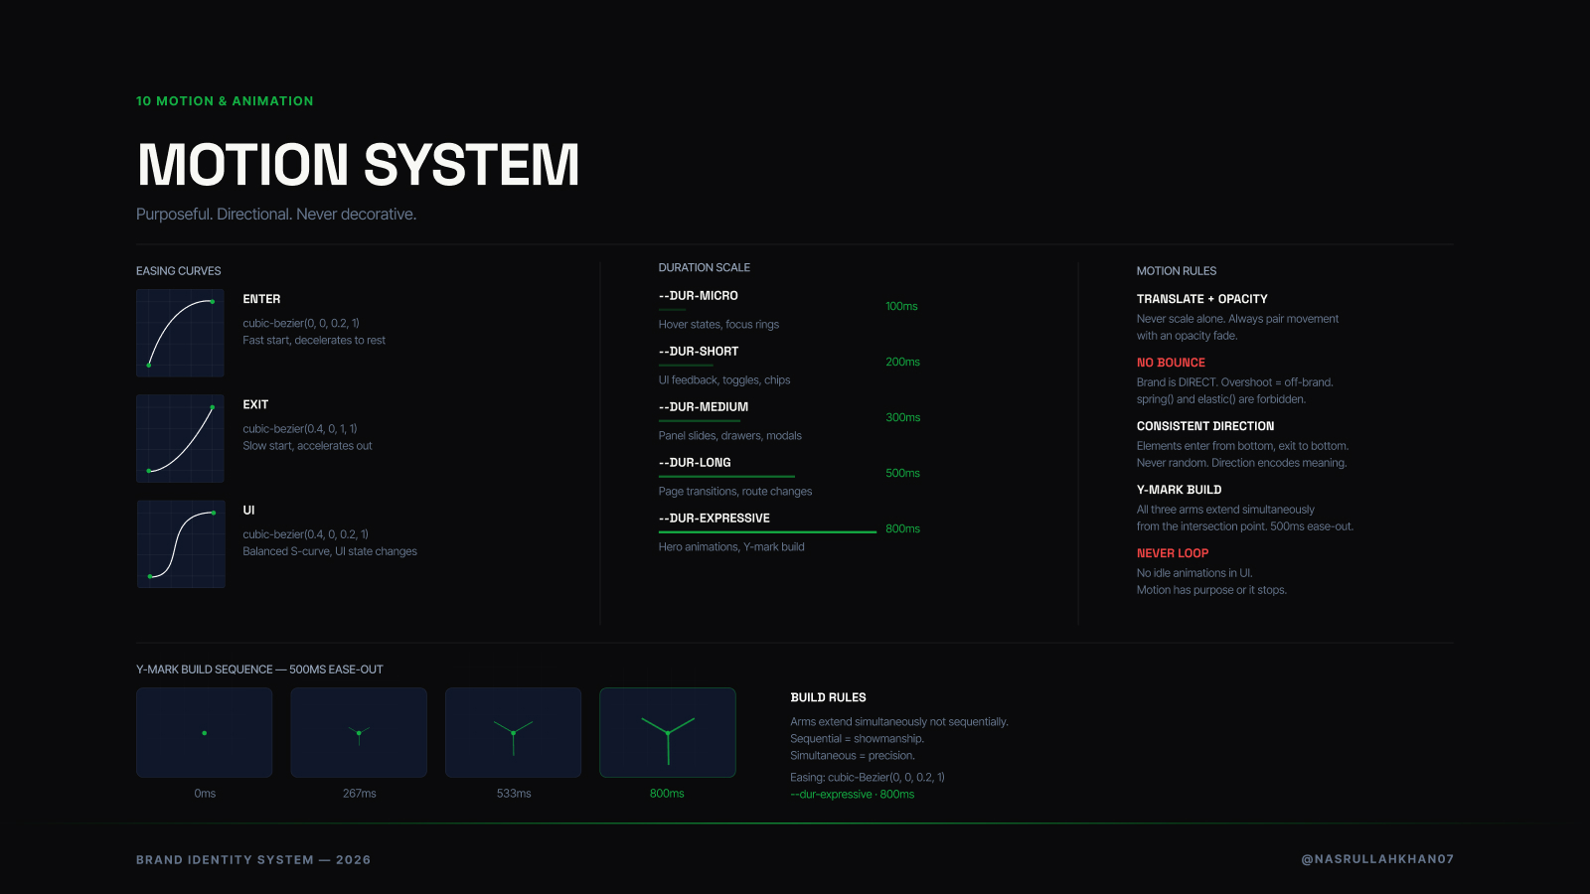Screen dimensions: 1590x894
Task: Click the 'MOTION RULES' heading
Action: pos(1177,271)
